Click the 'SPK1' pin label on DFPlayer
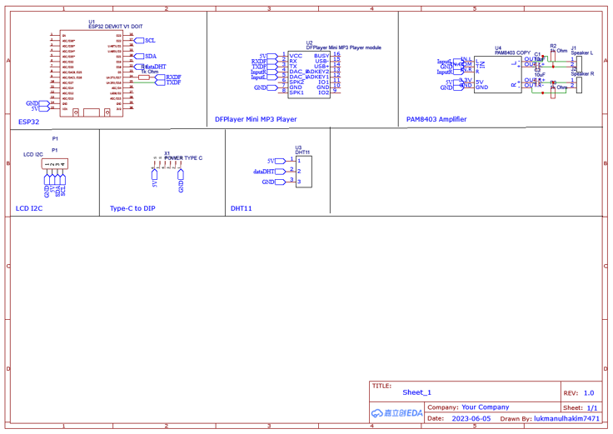613x434 pixels. tap(297, 92)
